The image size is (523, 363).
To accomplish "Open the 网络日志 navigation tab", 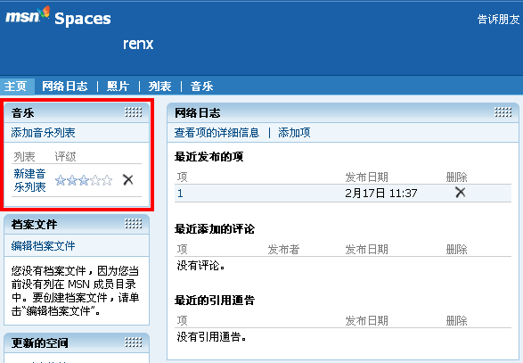I will (x=65, y=87).
